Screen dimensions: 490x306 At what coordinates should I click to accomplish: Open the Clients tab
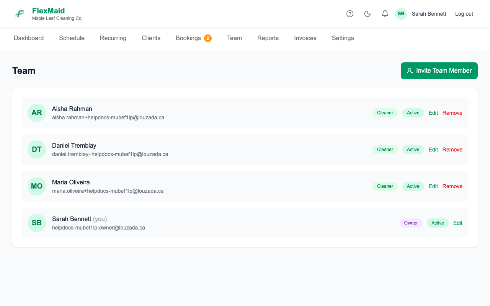point(151,38)
